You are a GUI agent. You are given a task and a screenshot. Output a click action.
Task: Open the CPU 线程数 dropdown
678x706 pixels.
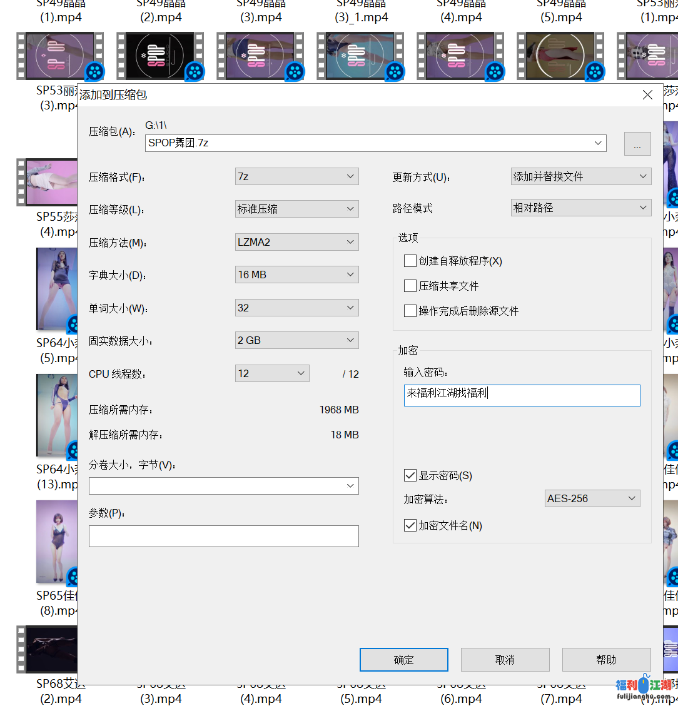272,374
